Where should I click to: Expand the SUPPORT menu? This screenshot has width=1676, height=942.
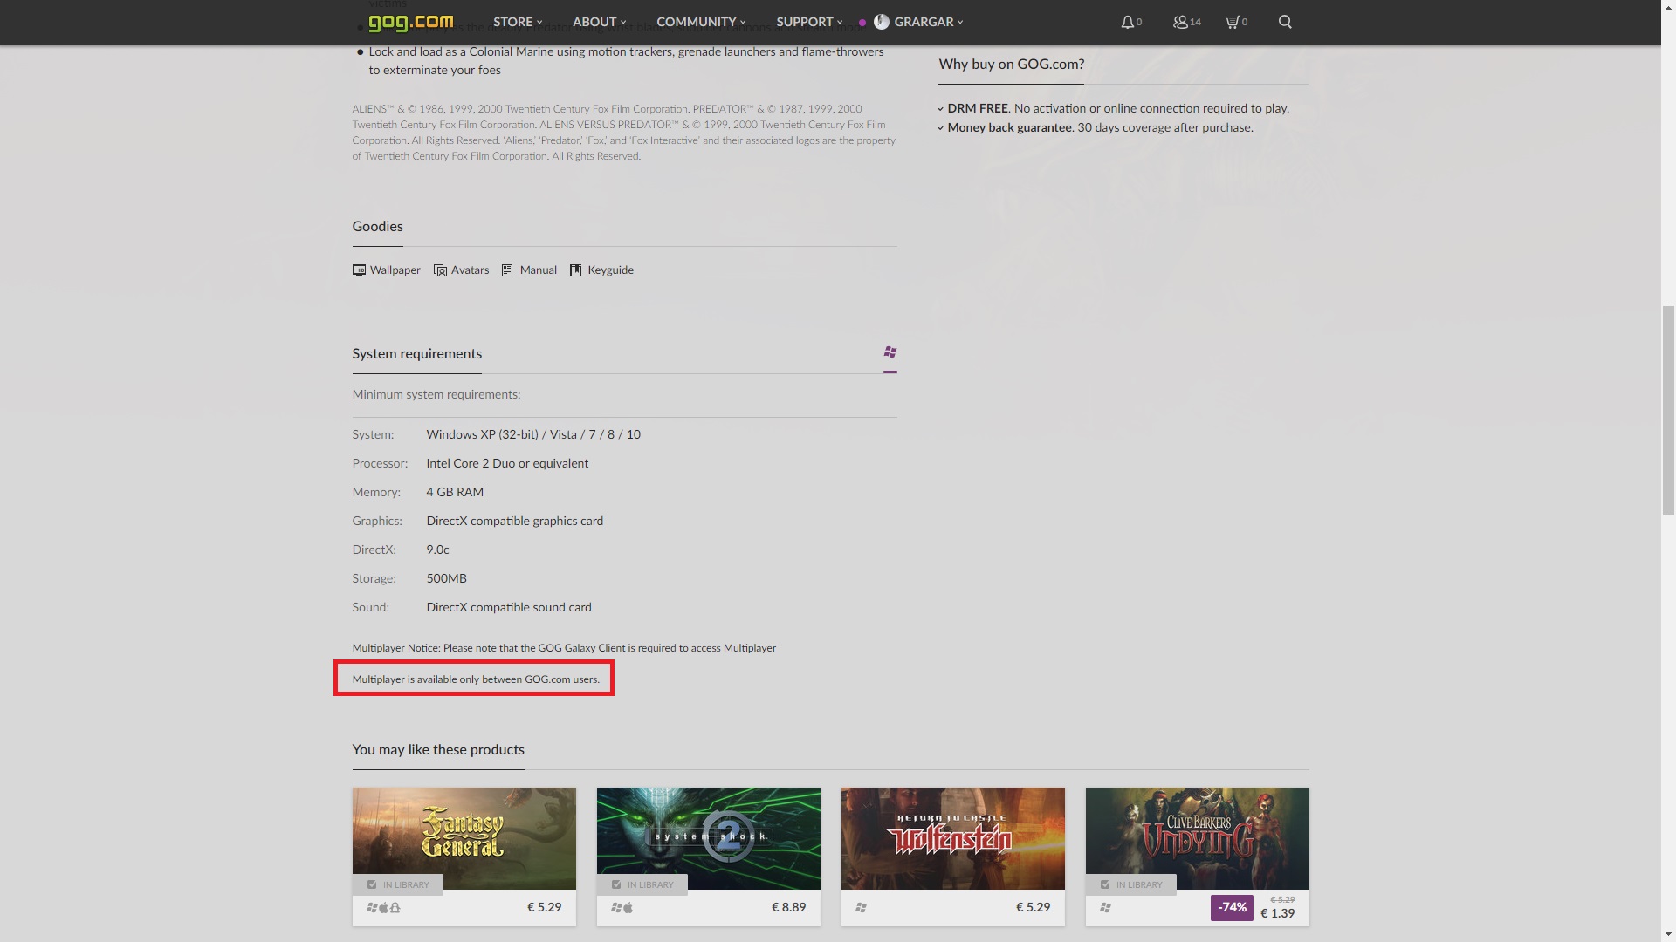pyautogui.click(x=809, y=22)
